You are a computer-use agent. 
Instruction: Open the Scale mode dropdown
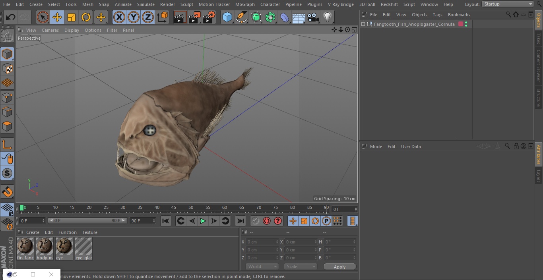tap(301, 266)
